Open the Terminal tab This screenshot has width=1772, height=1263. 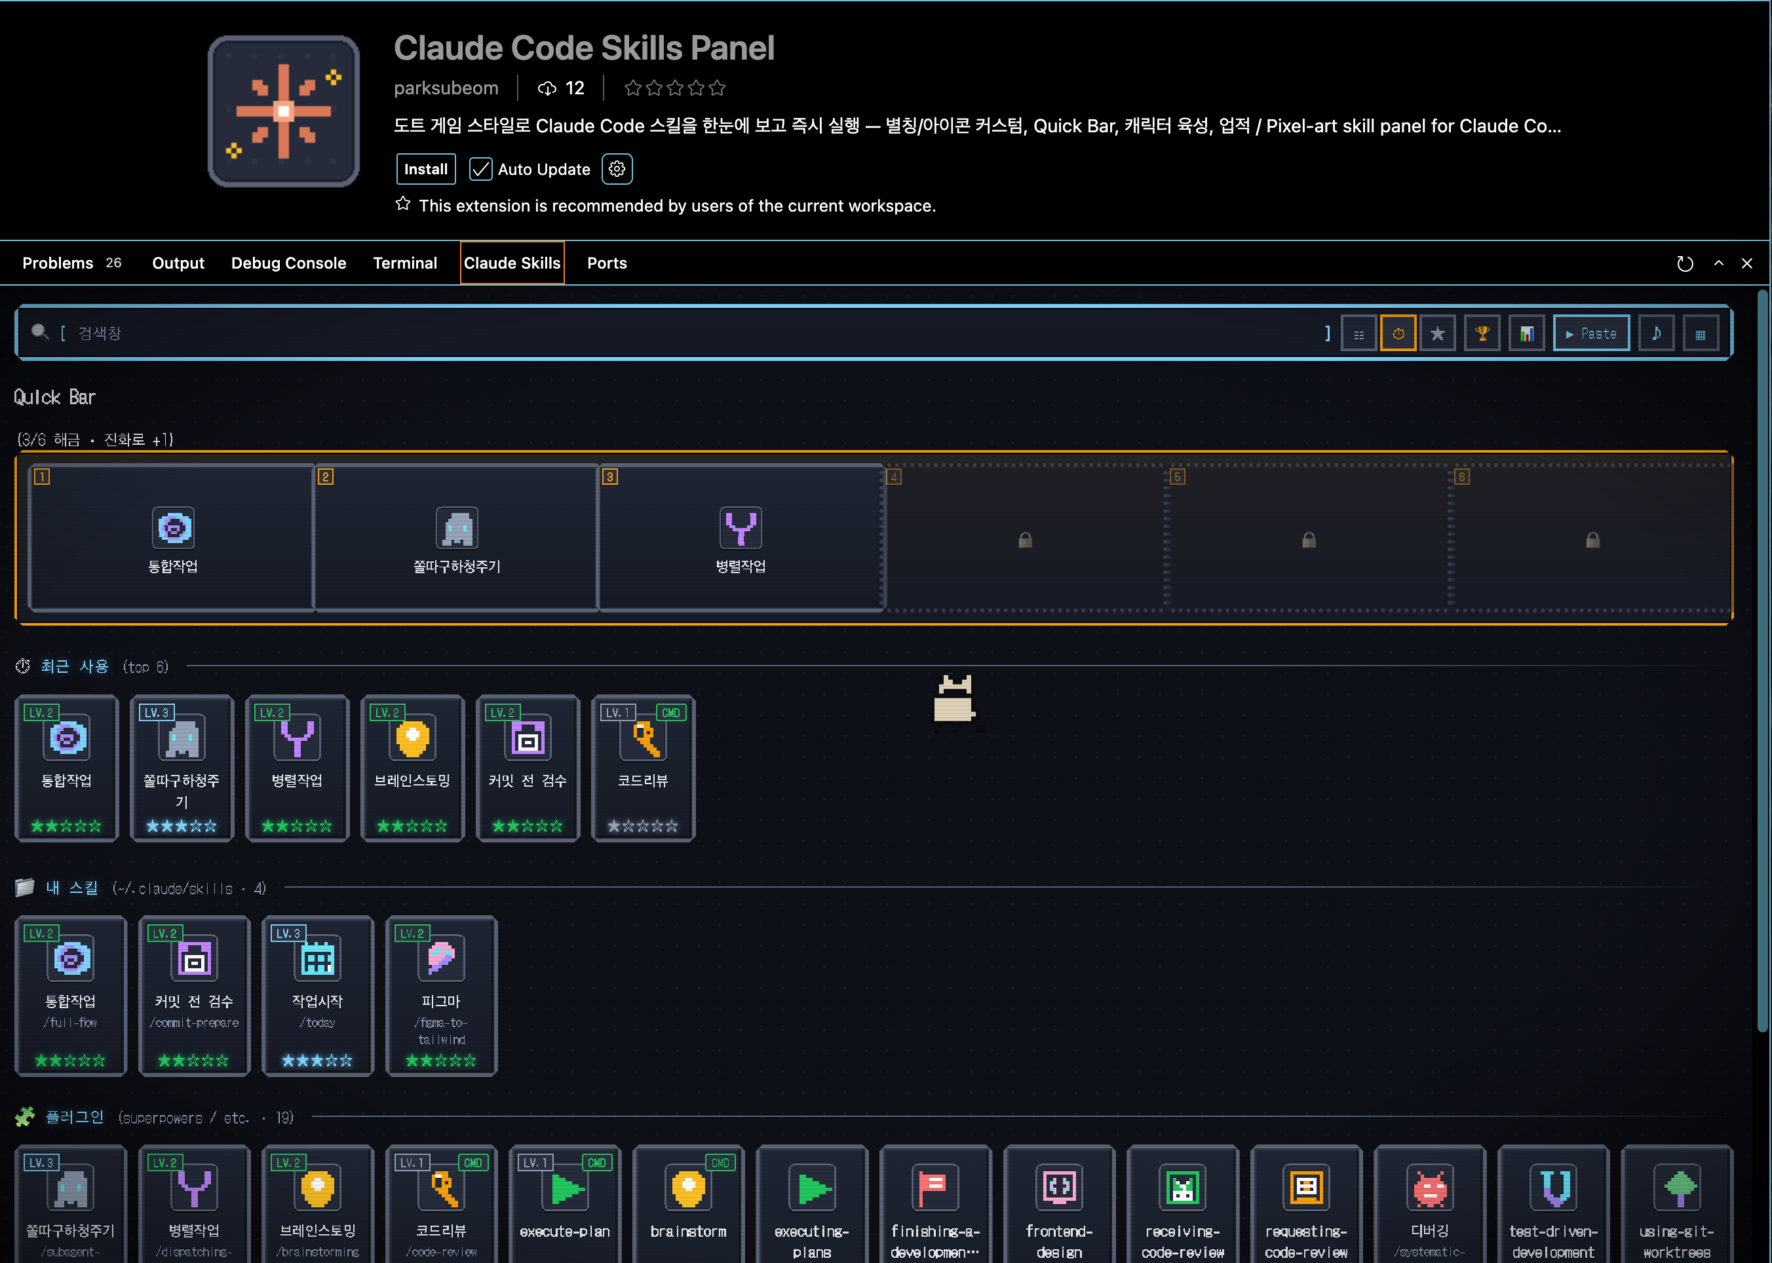[x=405, y=263]
